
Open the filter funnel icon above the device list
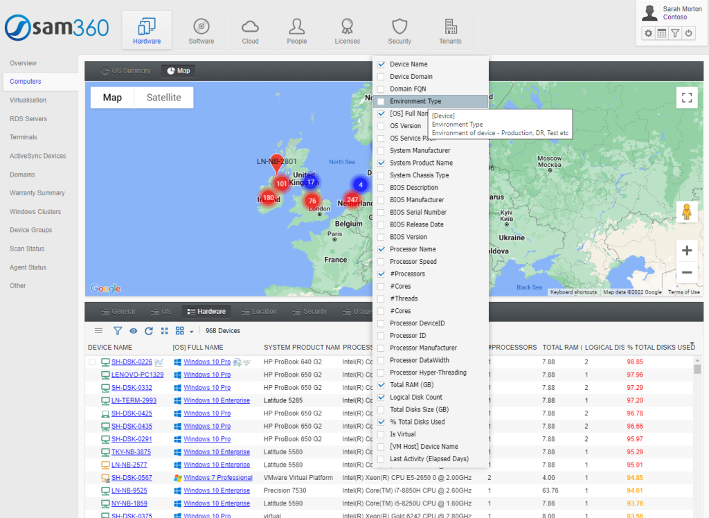click(x=118, y=330)
